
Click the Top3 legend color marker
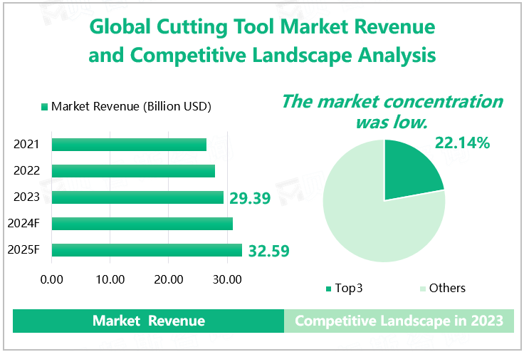328,289
